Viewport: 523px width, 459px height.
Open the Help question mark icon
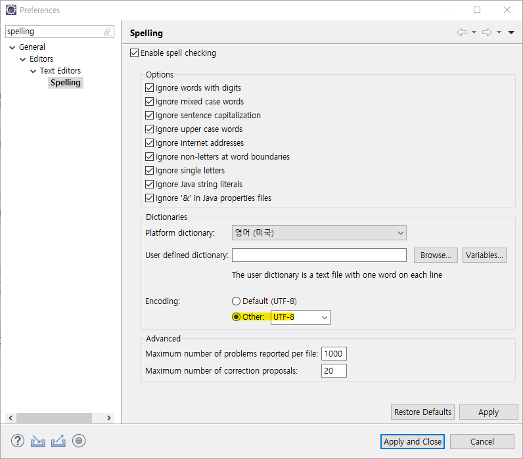17,441
